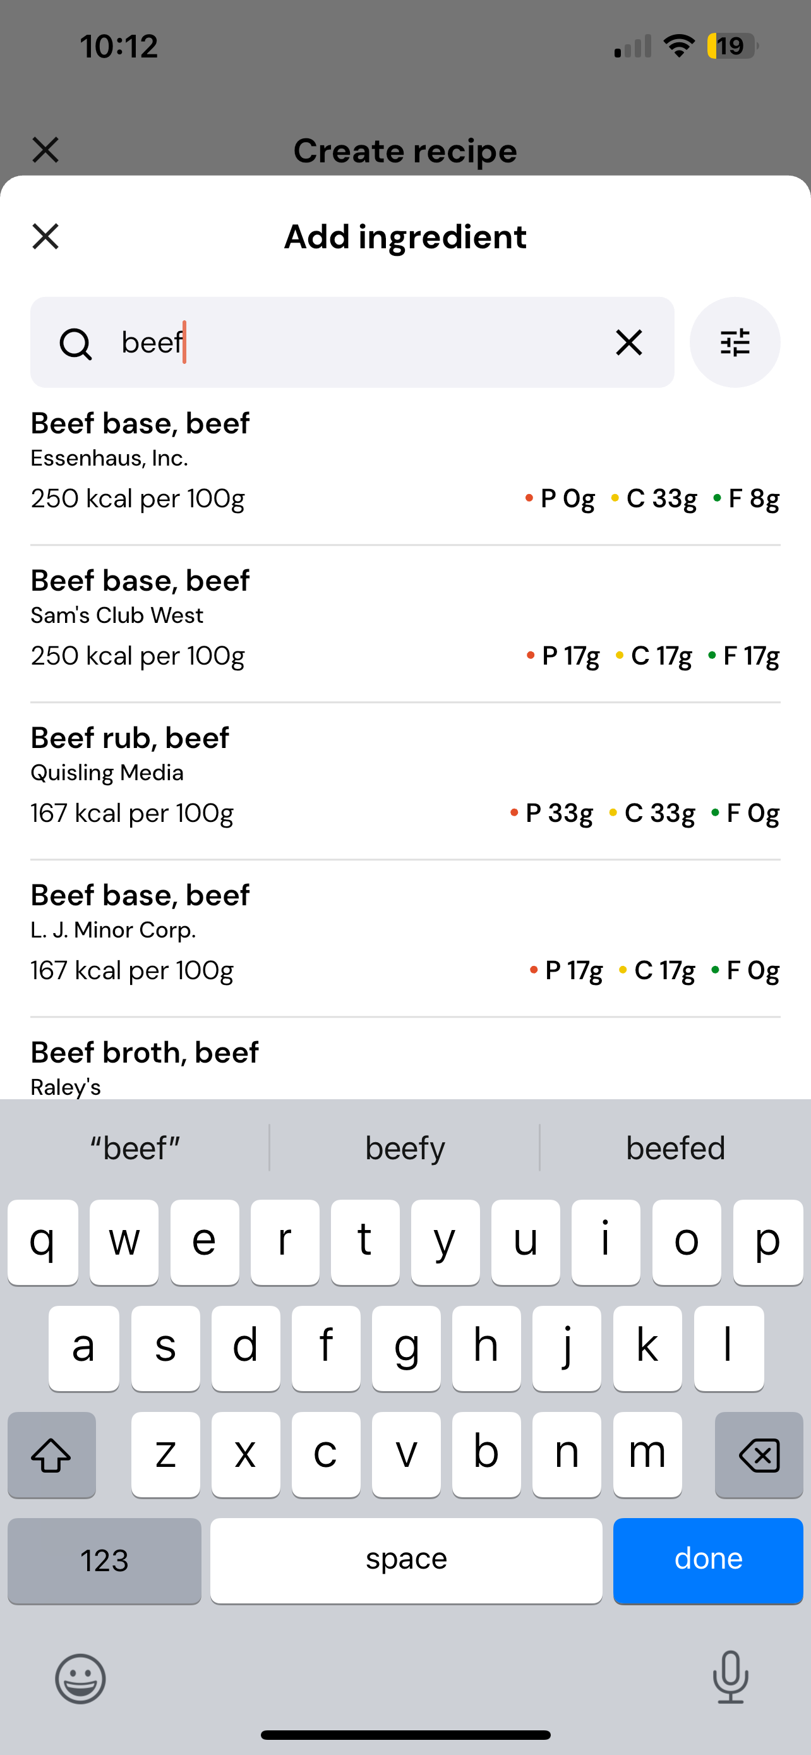This screenshot has height=1755, width=811.
Task: Choose Beef rub by Quisling Media
Action: pos(405,781)
